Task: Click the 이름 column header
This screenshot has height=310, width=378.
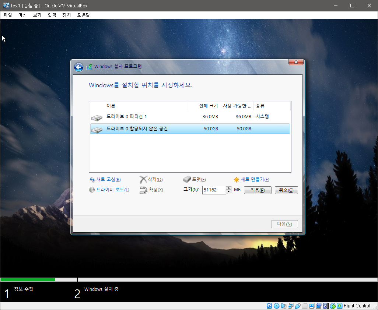Action: click(146, 106)
